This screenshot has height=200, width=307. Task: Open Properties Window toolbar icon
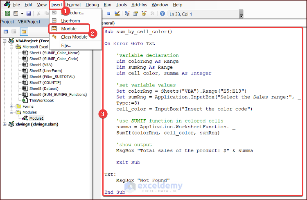click(x=135, y=14)
